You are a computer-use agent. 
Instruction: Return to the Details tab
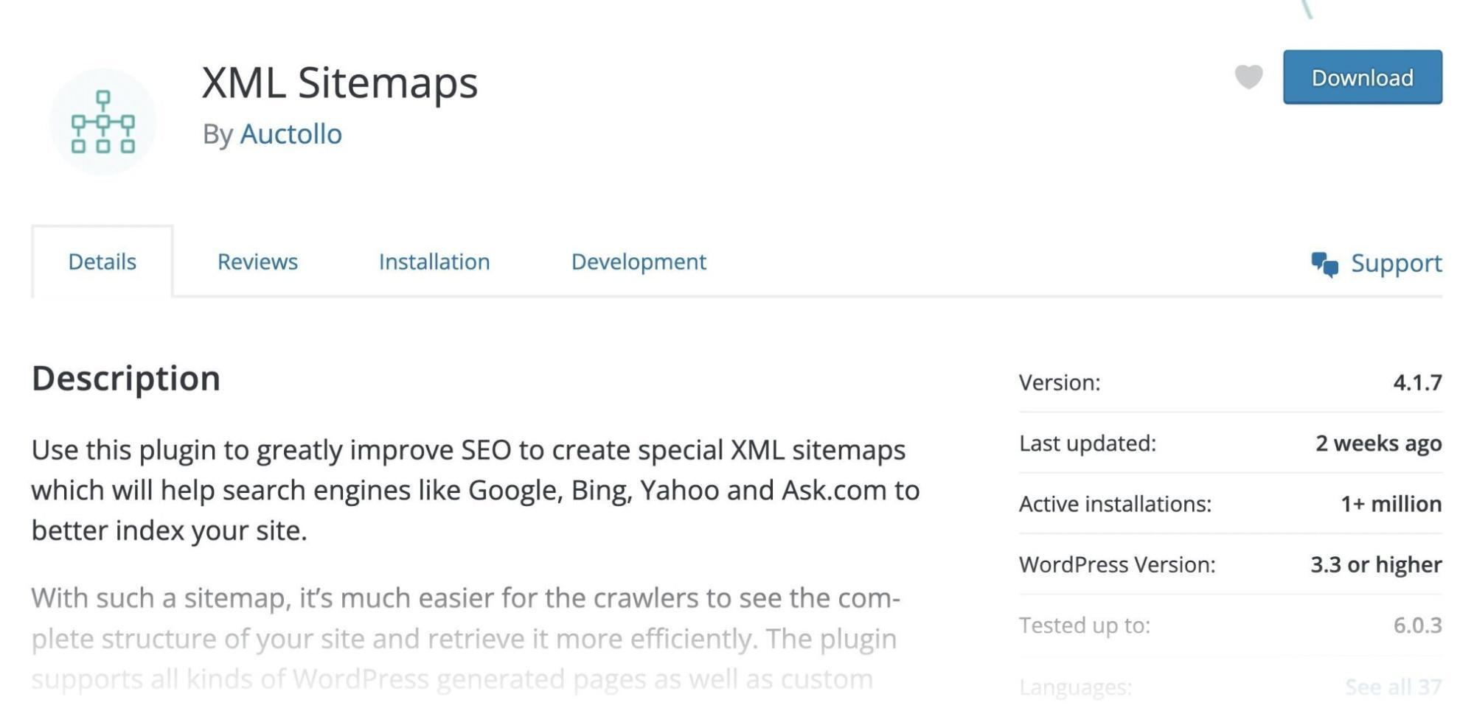coord(102,262)
